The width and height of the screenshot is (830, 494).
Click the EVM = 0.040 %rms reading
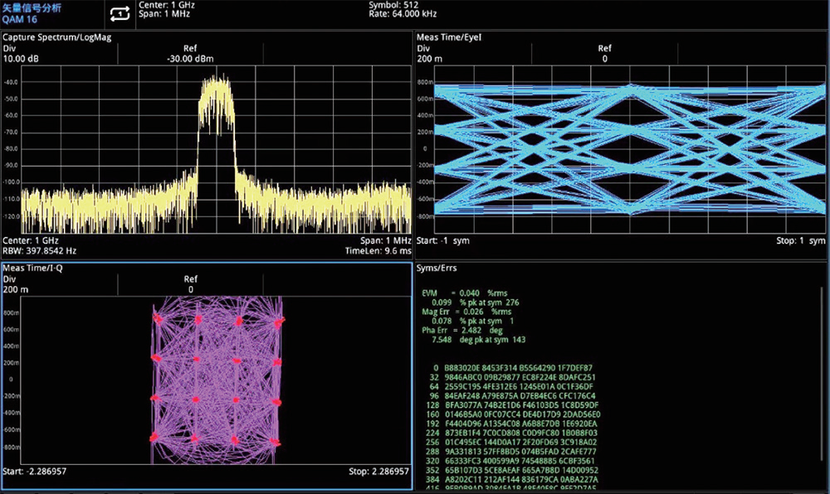click(464, 293)
